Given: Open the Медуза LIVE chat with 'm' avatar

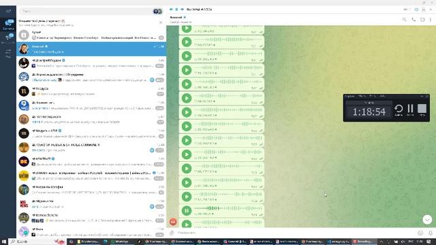Looking at the screenshot, I should (91, 133).
